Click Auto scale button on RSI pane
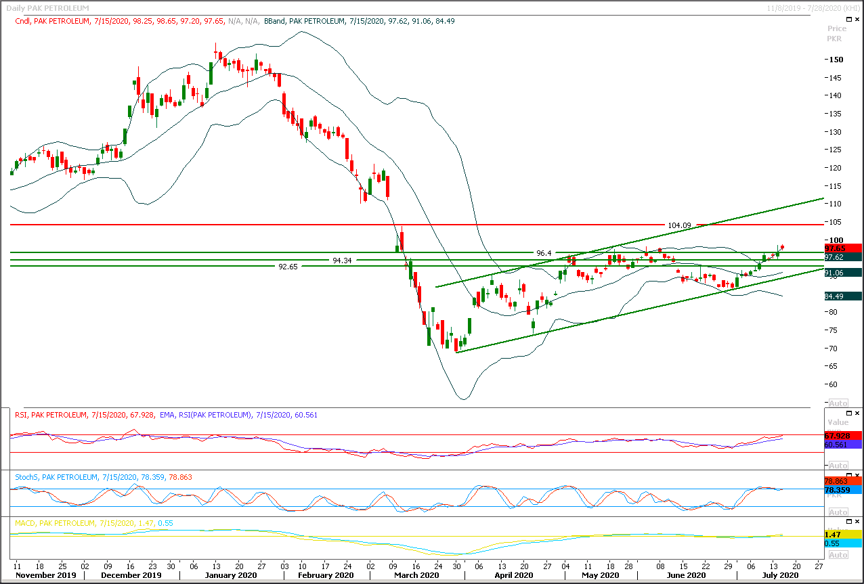The image size is (864, 584). [838, 466]
